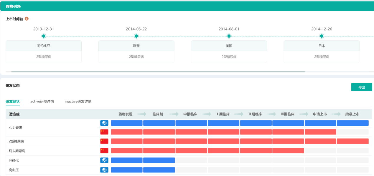
Task: Click the globe icon for 高血压
Action: coord(104,170)
